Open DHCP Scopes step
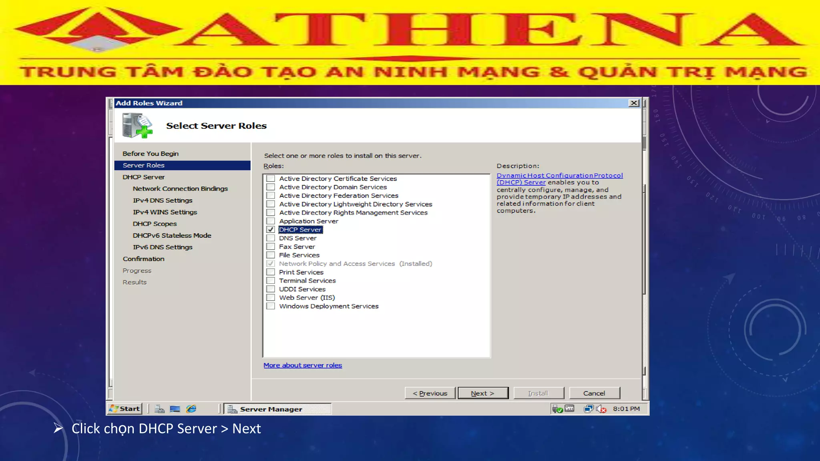The height and width of the screenshot is (461, 820). pos(155,224)
